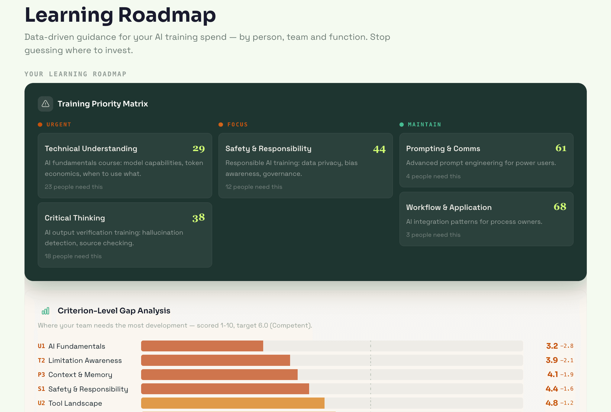611x412 pixels.
Task: Click '23 people need this' text
Action: point(74,187)
